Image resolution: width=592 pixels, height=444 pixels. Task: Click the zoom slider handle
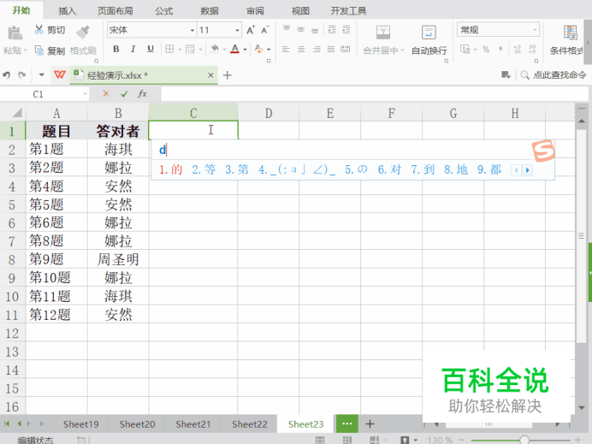pos(524,440)
